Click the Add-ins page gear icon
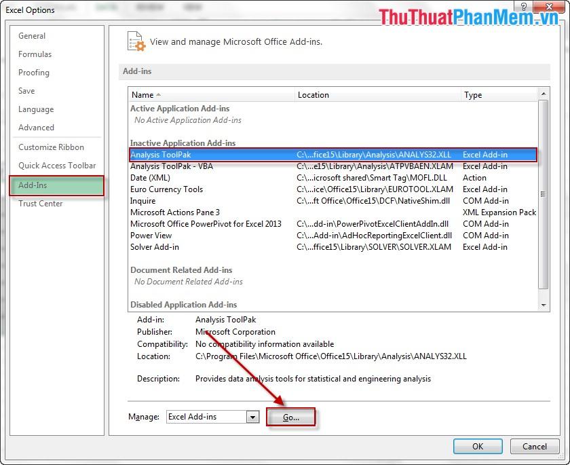Image resolution: width=570 pixels, height=465 pixels. tap(136, 41)
